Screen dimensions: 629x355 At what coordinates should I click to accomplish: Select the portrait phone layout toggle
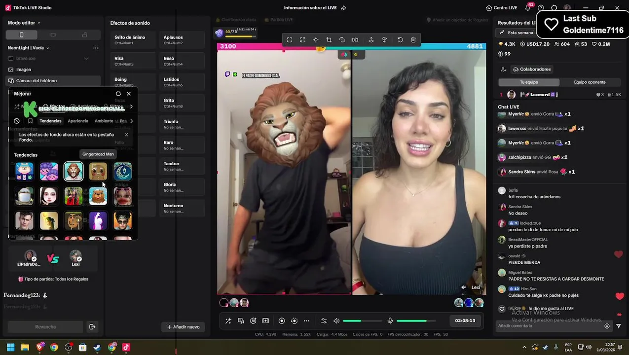(21, 35)
